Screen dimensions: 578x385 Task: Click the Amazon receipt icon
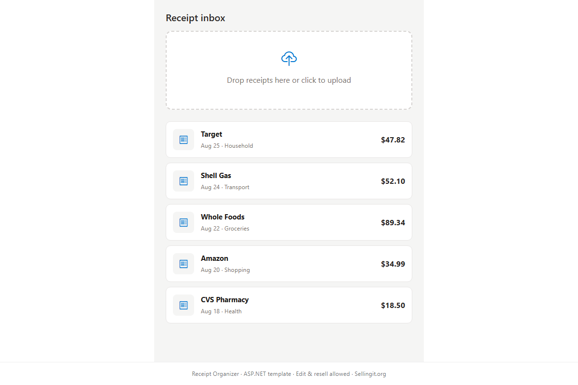pos(184,264)
